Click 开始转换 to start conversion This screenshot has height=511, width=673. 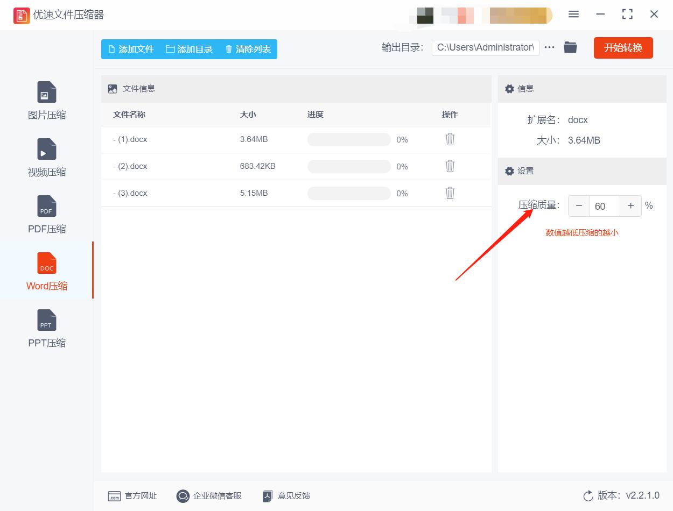(623, 47)
